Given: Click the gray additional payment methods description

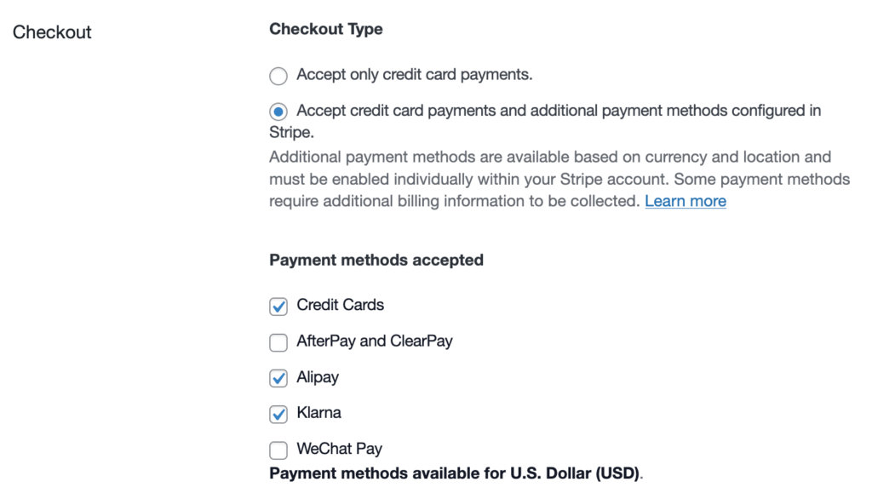Looking at the screenshot, I should (x=549, y=179).
